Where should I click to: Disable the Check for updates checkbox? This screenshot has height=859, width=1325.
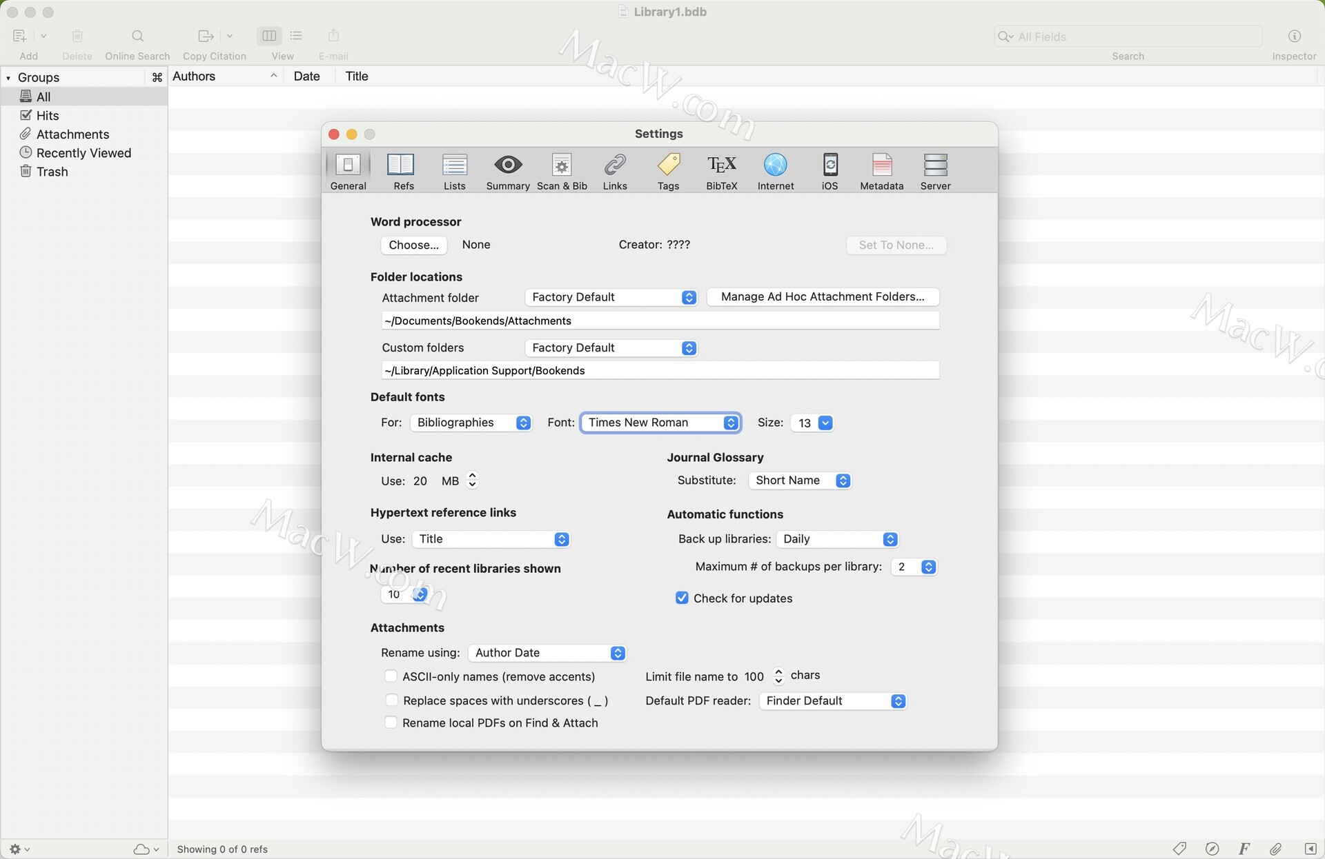click(682, 598)
